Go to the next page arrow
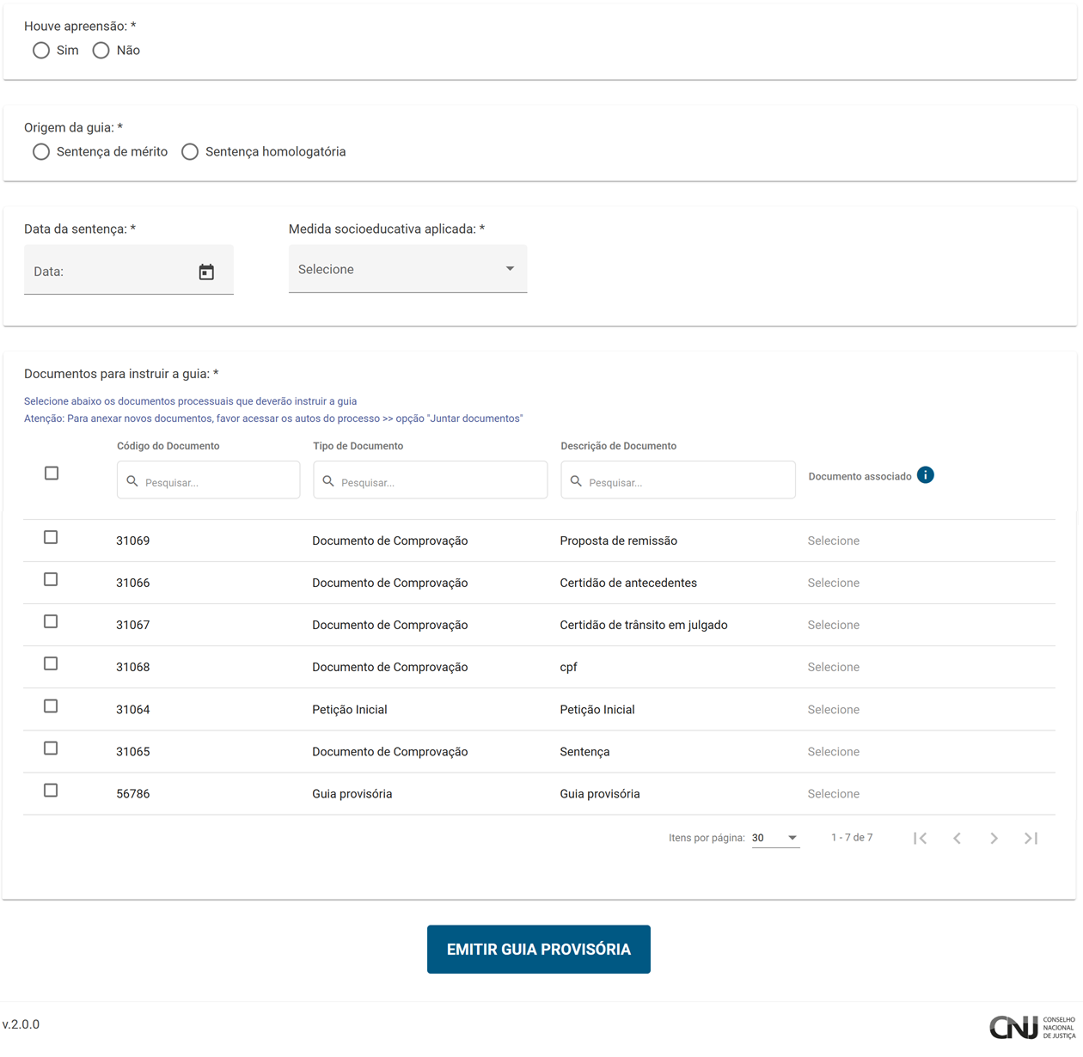 click(994, 838)
